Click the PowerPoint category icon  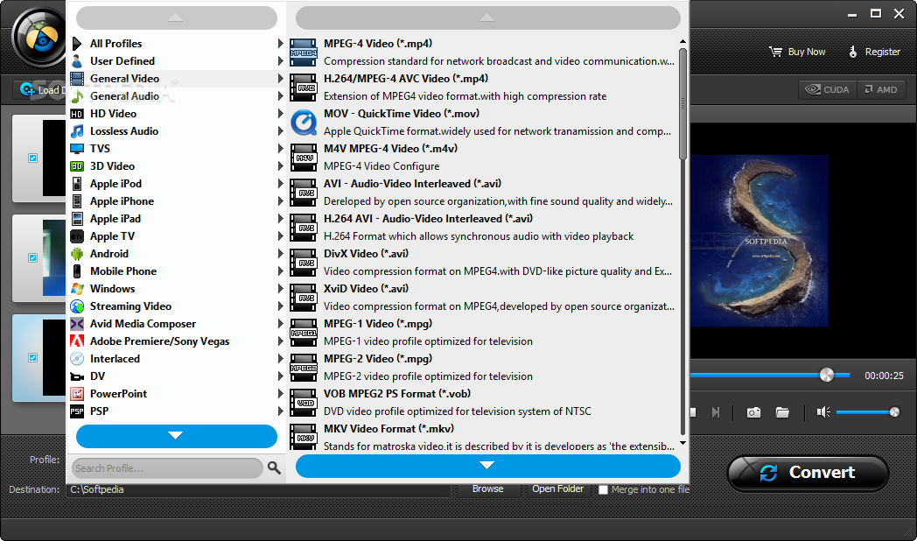click(77, 394)
